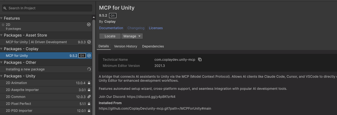Click the Coplay author name

pos(110,21)
